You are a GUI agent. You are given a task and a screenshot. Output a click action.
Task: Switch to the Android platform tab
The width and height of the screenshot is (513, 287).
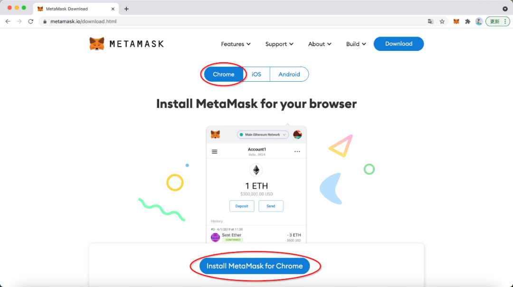pos(289,74)
